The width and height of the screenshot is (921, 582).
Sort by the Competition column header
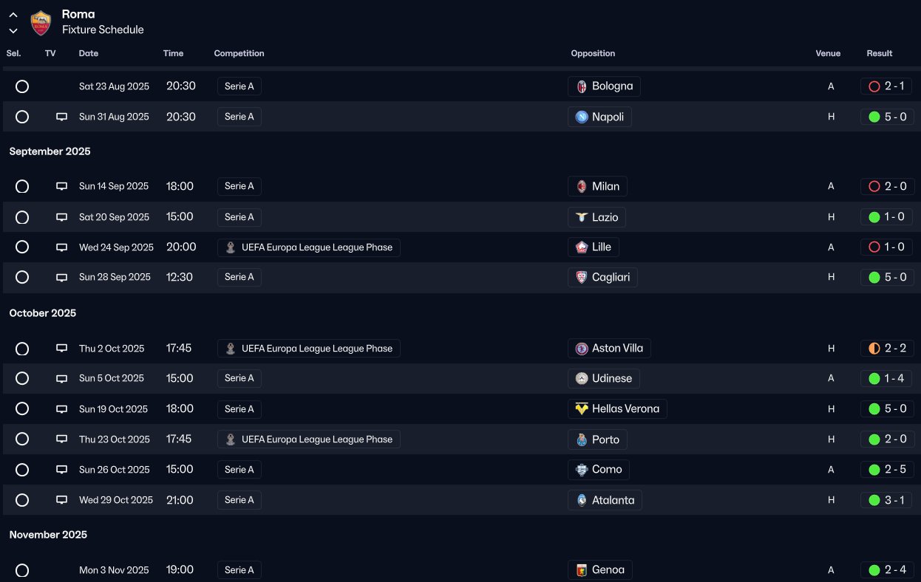[239, 53]
